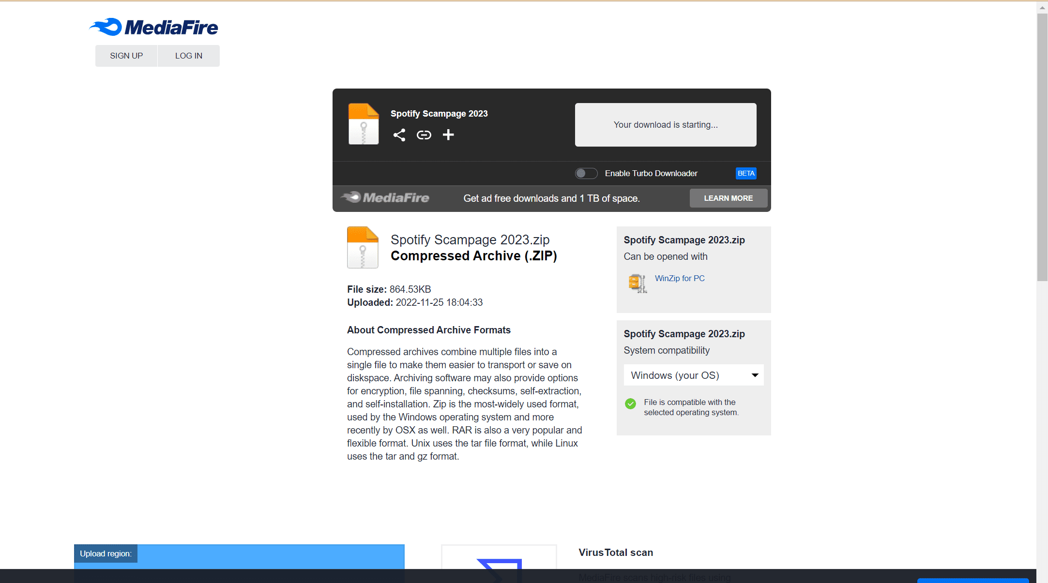Viewport: 1048px width, 583px height.
Task: Click the LEARN MORE button
Action: [x=728, y=198]
